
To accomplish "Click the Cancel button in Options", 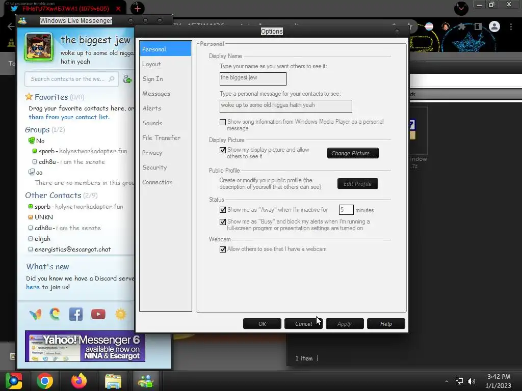I will tap(303, 324).
